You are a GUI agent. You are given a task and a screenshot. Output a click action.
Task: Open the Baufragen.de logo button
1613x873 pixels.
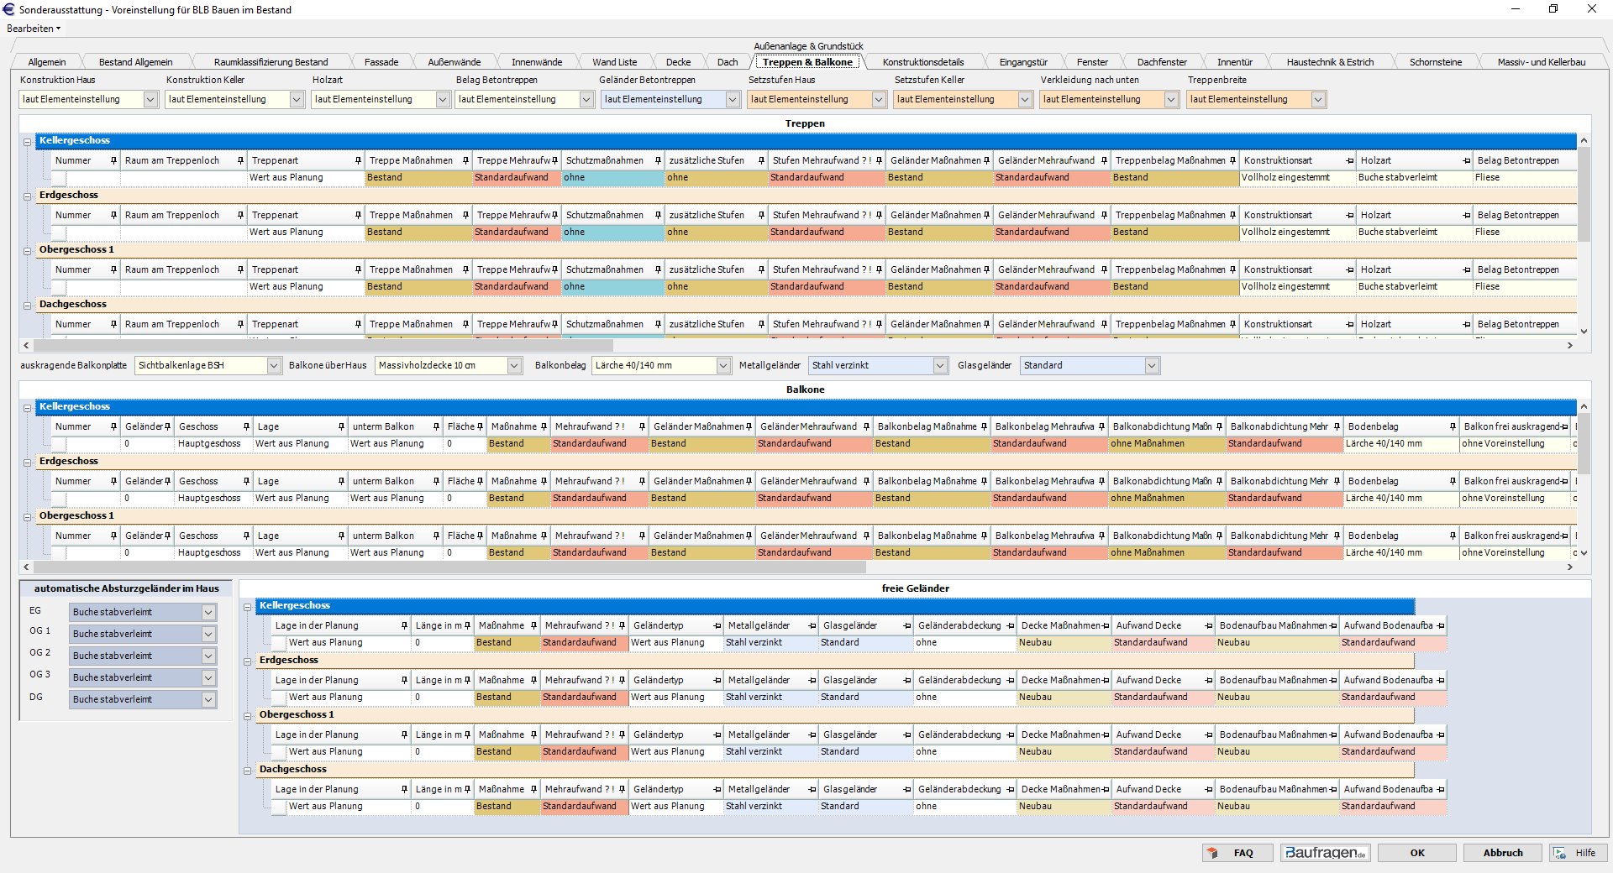pyautogui.click(x=1325, y=853)
